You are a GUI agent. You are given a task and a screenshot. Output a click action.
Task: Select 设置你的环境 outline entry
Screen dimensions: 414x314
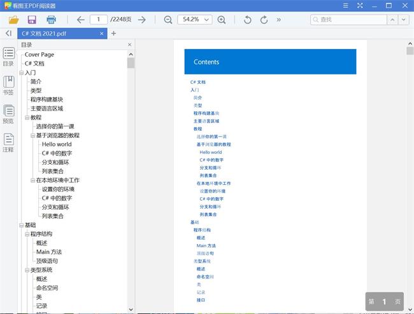58,189
